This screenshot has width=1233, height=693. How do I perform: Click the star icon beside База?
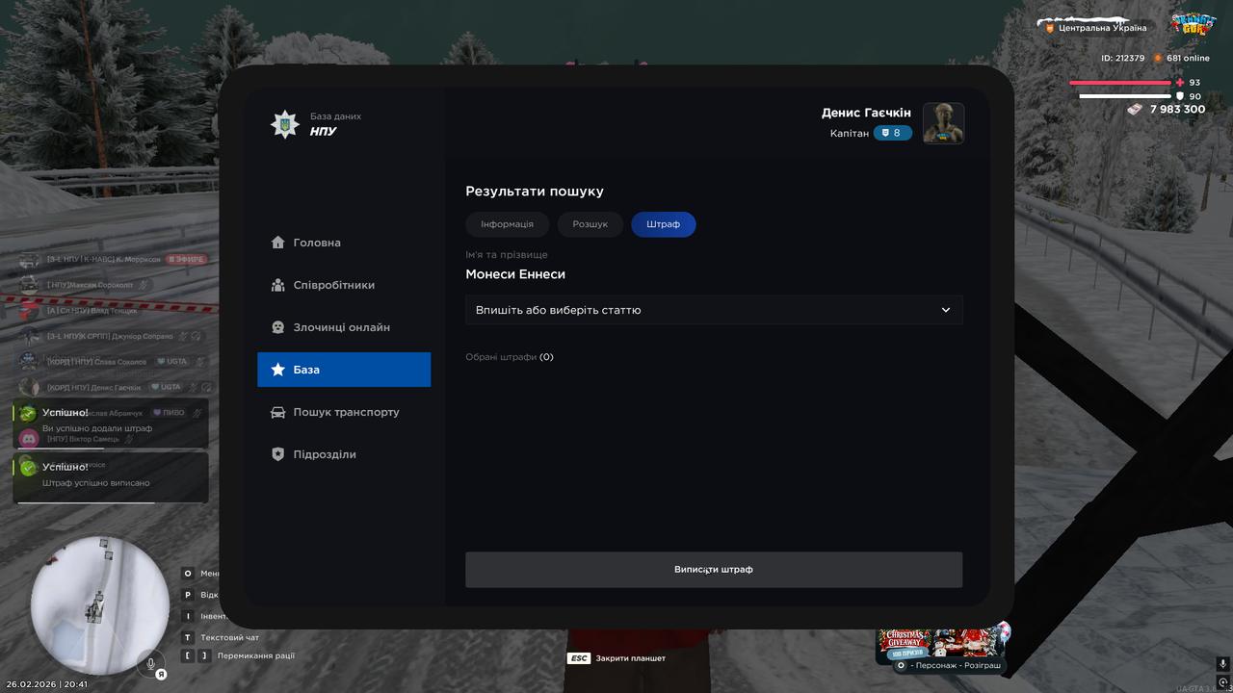(277, 370)
